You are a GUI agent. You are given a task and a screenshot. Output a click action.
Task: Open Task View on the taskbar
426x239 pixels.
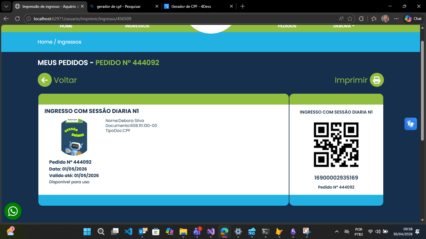click(115, 232)
